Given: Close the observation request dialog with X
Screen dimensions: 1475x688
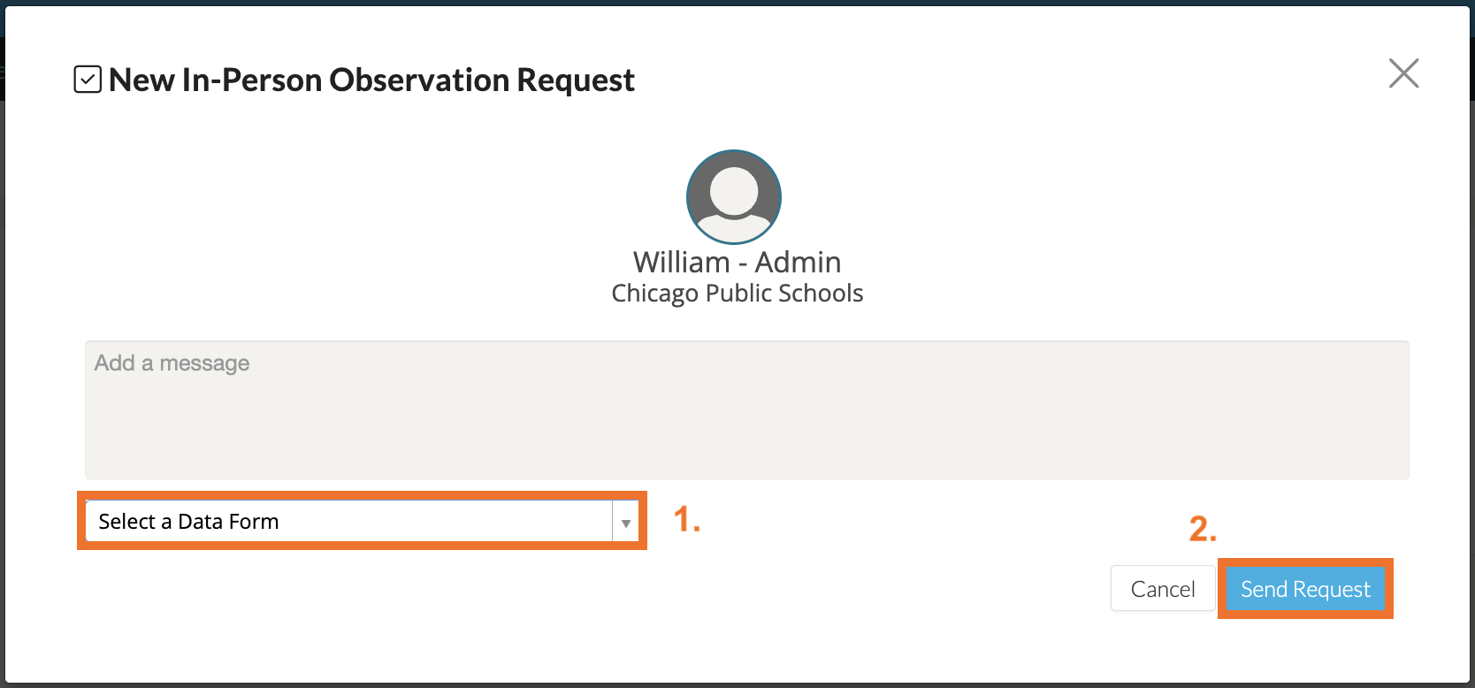Looking at the screenshot, I should pyautogui.click(x=1403, y=73).
